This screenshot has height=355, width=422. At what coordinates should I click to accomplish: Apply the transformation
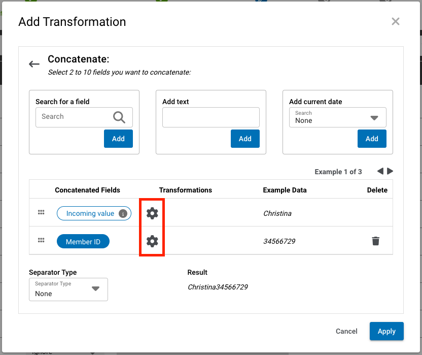(x=386, y=331)
